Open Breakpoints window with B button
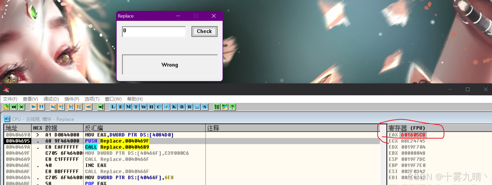Image resolution: width=492 pixels, height=185 pixels. coord(182,107)
